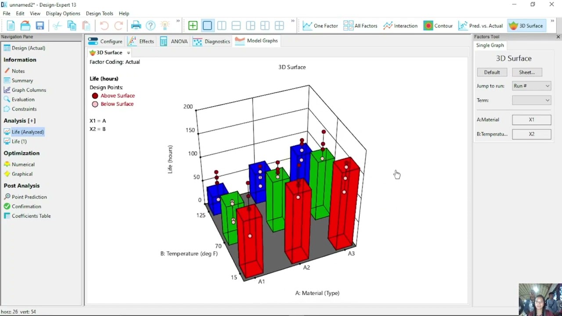Open Point Prediction
Image resolution: width=562 pixels, height=316 pixels.
25,197
